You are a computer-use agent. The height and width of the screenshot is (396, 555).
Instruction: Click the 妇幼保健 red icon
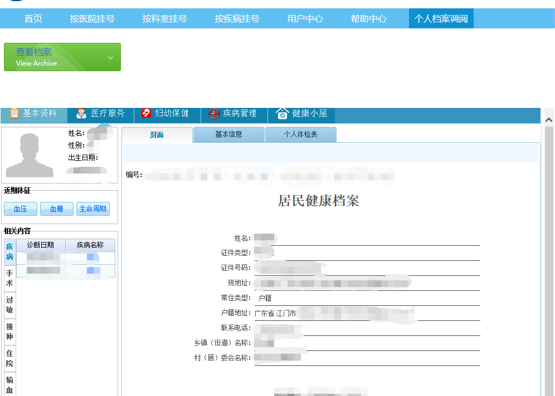coord(146,113)
